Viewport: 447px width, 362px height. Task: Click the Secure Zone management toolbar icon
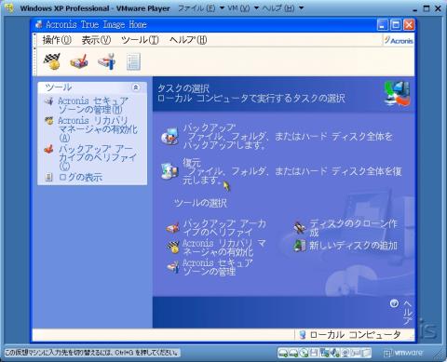[107, 61]
